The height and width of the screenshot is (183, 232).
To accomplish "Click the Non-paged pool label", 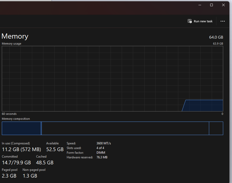I will (x=34, y=170).
